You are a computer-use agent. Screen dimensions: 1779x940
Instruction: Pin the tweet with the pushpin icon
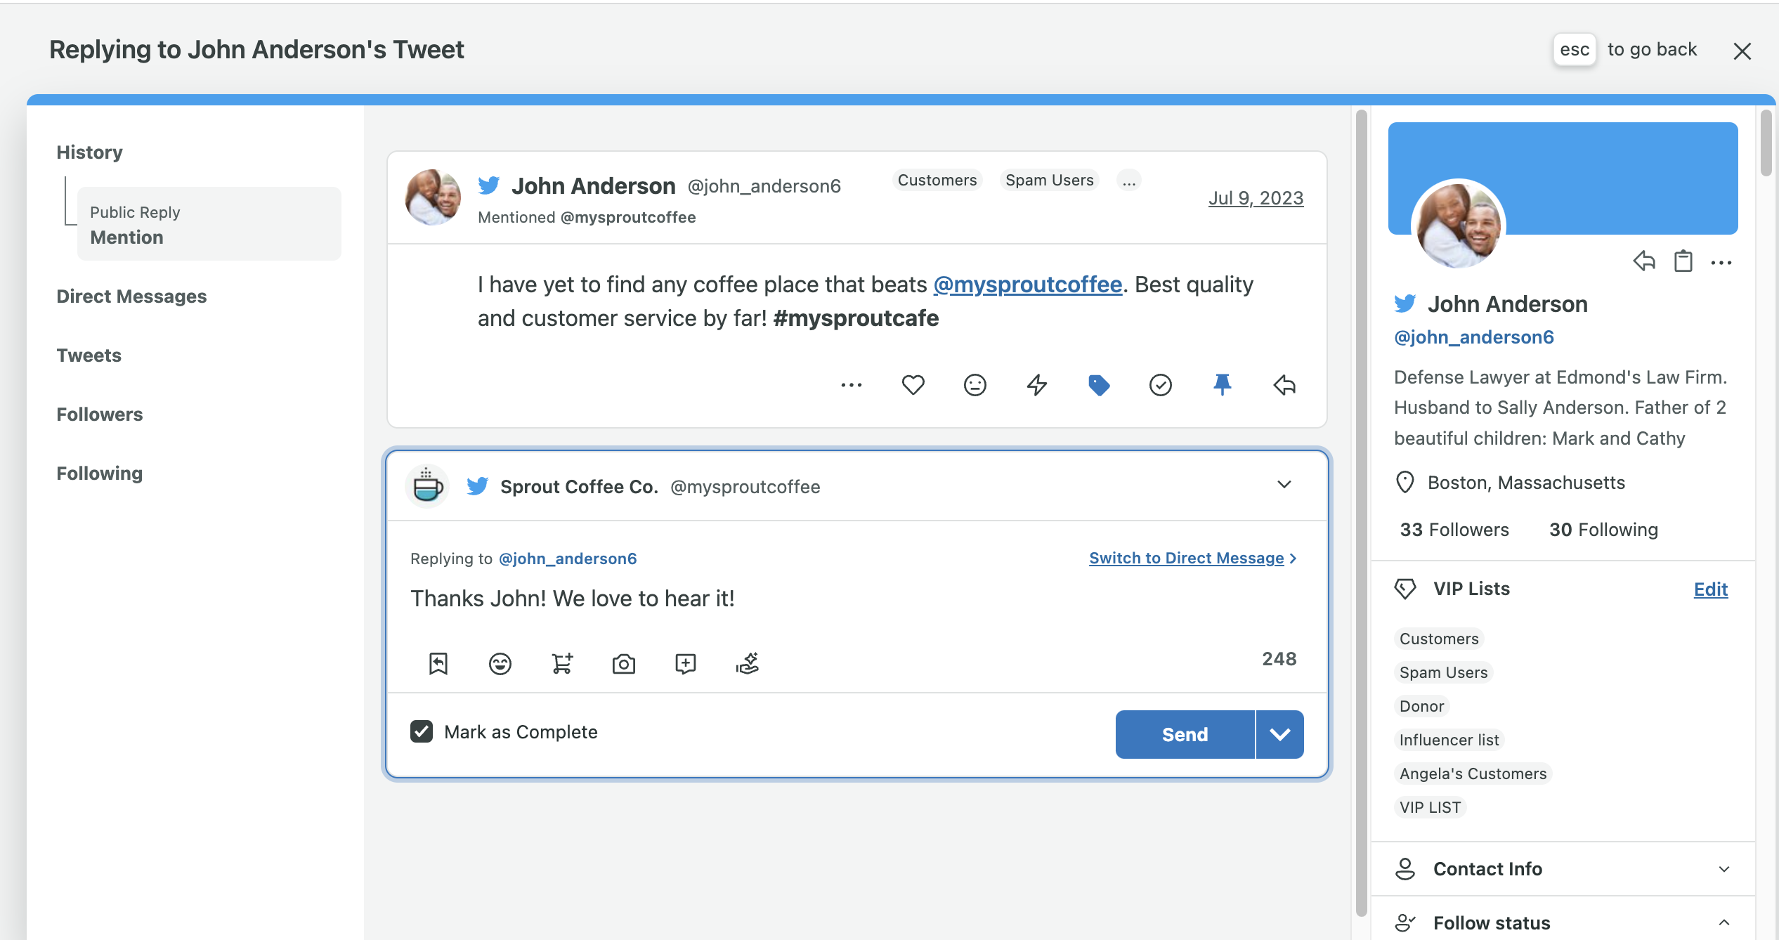point(1223,385)
